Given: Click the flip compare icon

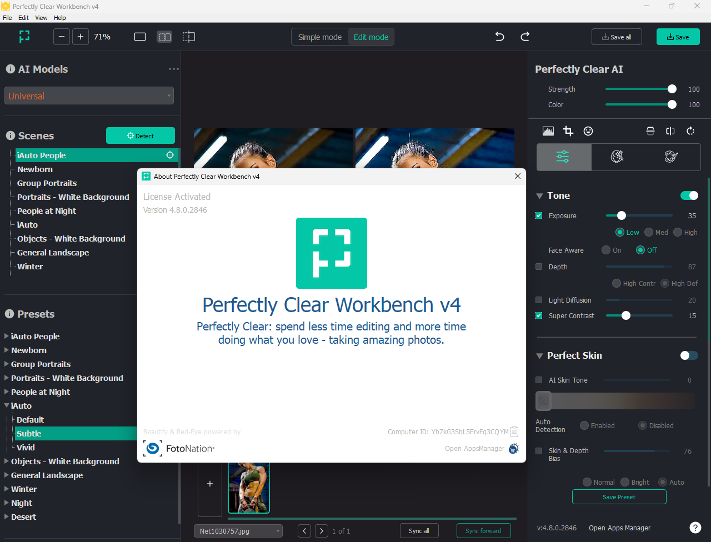Looking at the screenshot, I should 670,131.
